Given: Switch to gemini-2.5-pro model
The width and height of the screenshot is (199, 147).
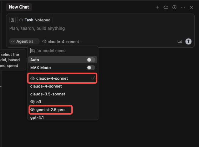Looking at the screenshot, I should tap(62, 110).
